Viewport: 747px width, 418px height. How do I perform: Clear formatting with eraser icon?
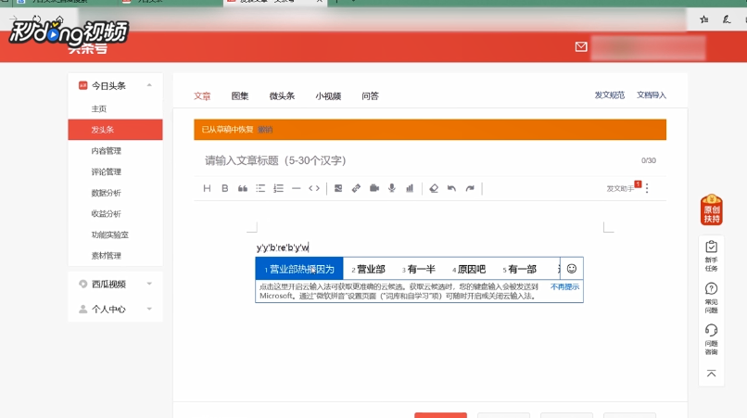(x=434, y=188)
